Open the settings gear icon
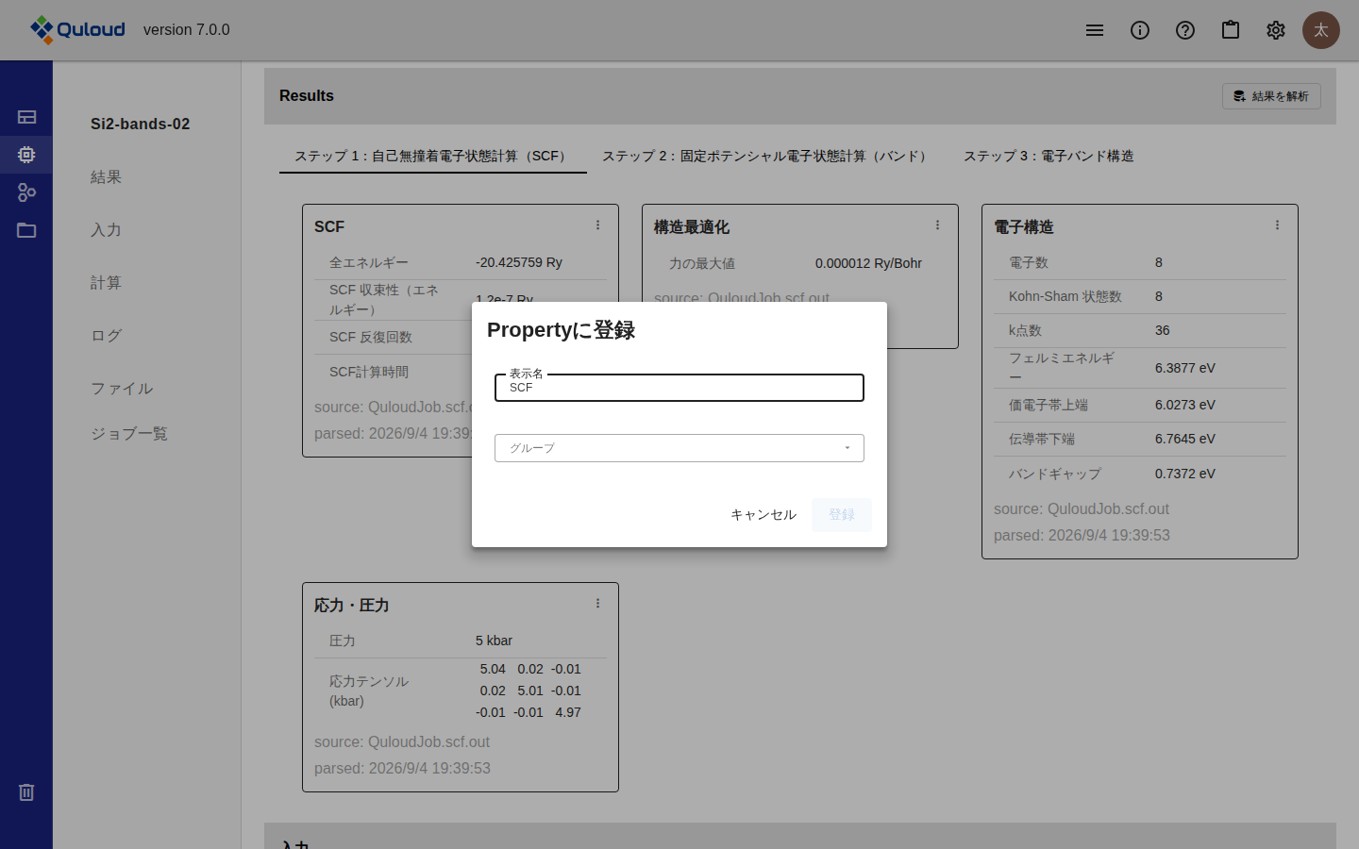 1276,30
